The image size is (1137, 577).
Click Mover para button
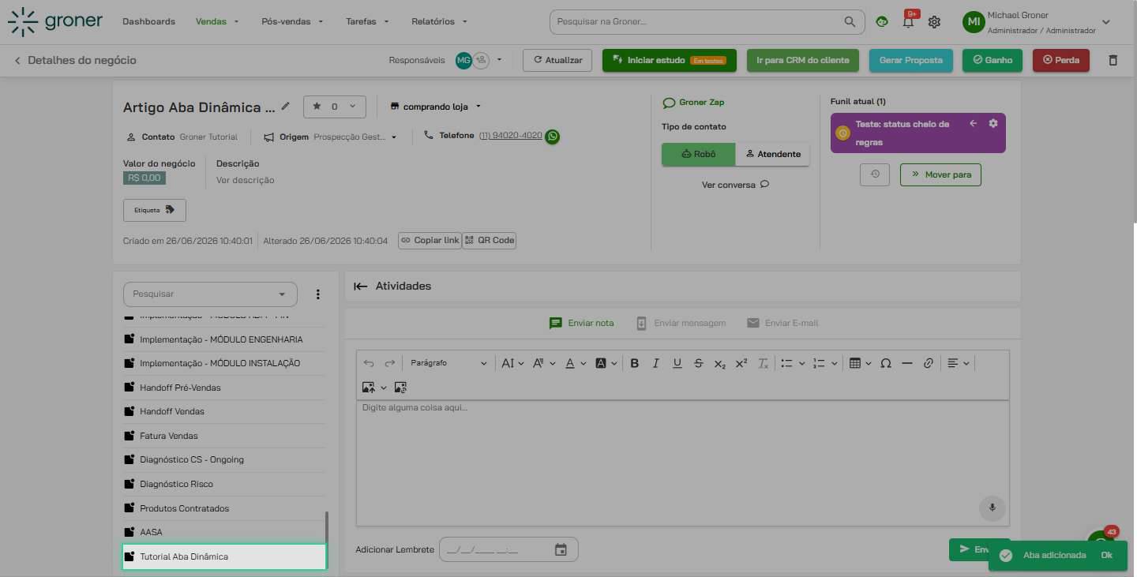click(x=940, y=174)
